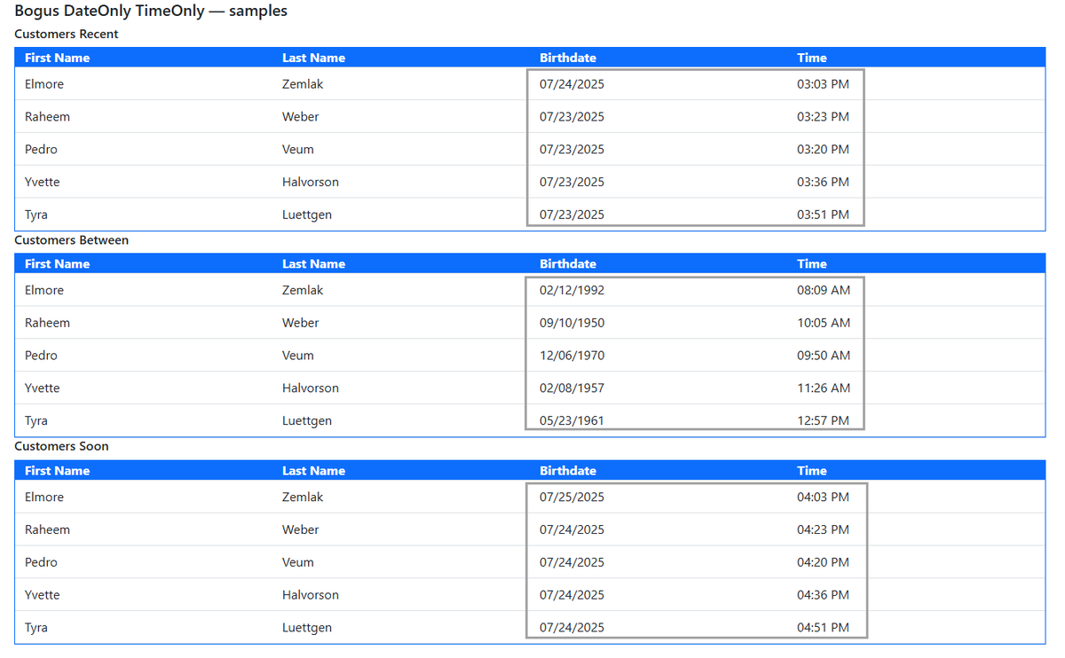Image resolution: width=1065 pixels, height=658 pixels.
Task: Click the 09/10/1950 birthdate cell
Action: tap(572, 323)
